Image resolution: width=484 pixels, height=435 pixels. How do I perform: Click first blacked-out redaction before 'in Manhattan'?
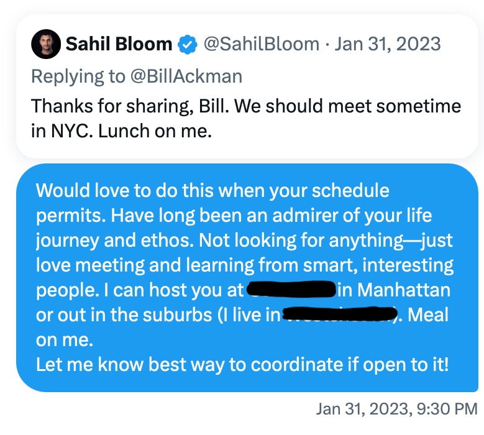coord(291,290)
